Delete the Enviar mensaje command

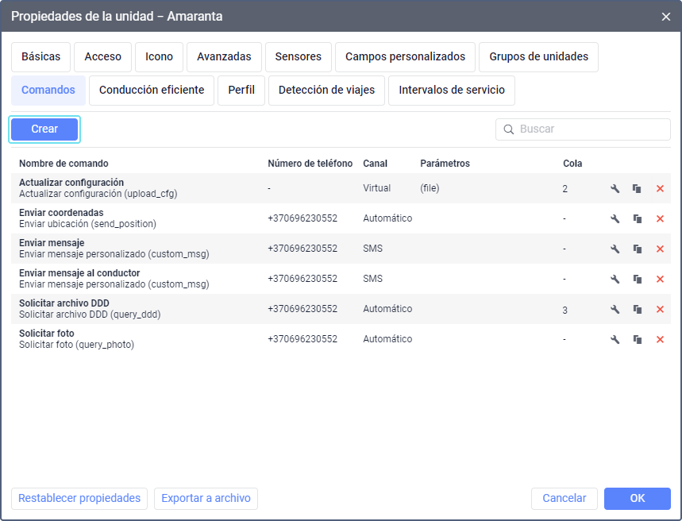pos(660,249)
